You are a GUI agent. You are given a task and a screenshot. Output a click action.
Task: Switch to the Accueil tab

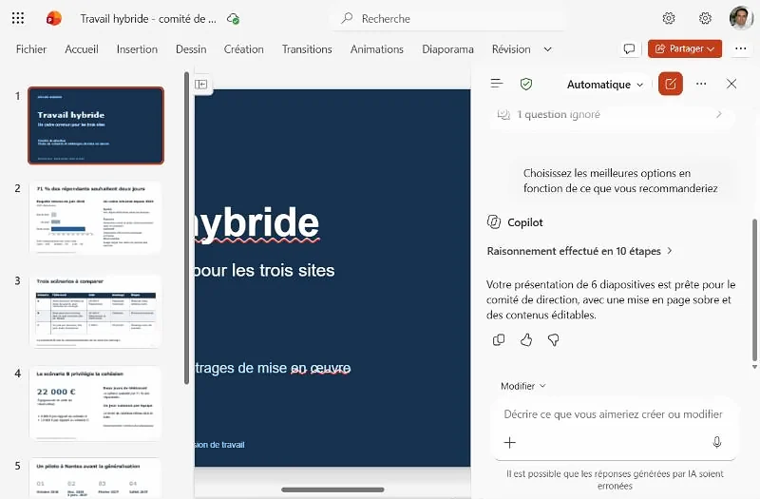point(82,49)
